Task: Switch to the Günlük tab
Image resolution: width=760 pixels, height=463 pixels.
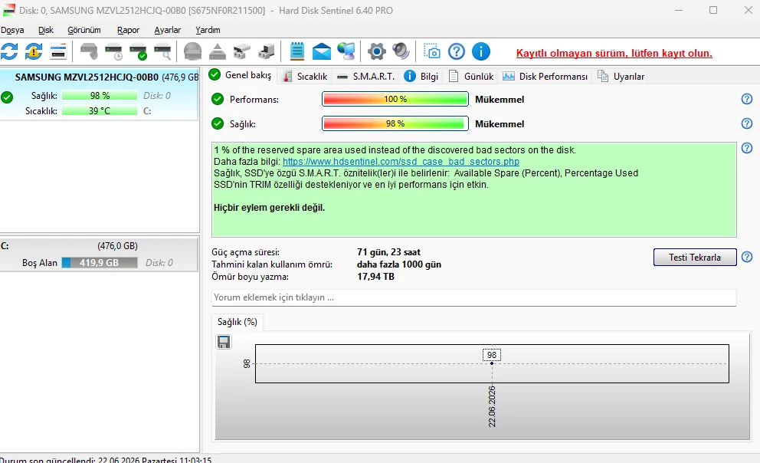Action: [471, 77]
